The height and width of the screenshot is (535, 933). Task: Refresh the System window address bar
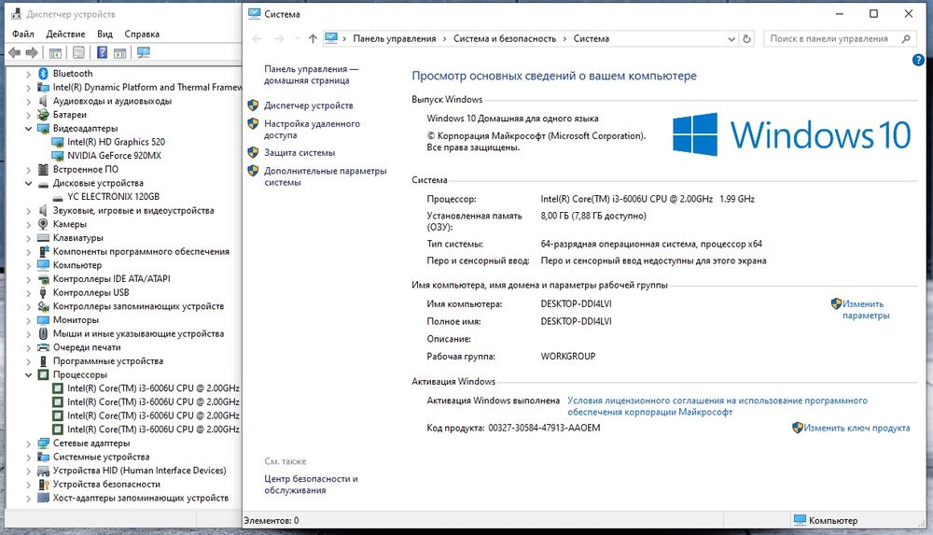[x=746, y=38]
